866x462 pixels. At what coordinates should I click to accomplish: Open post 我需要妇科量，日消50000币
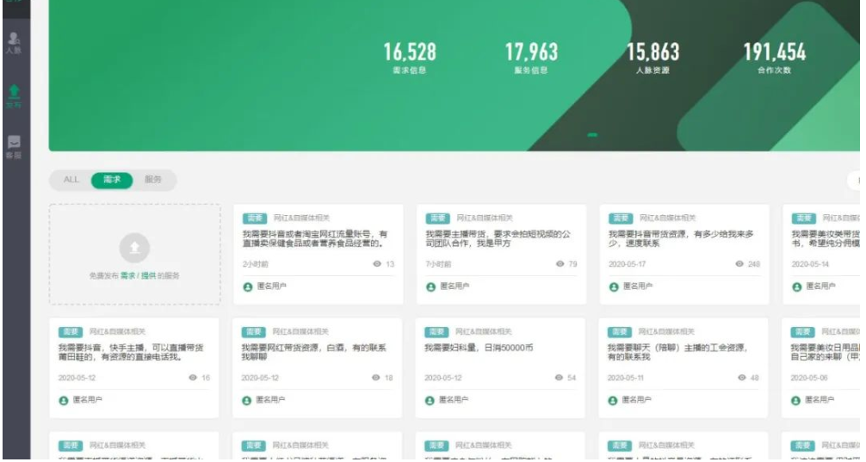click(479, 348)
